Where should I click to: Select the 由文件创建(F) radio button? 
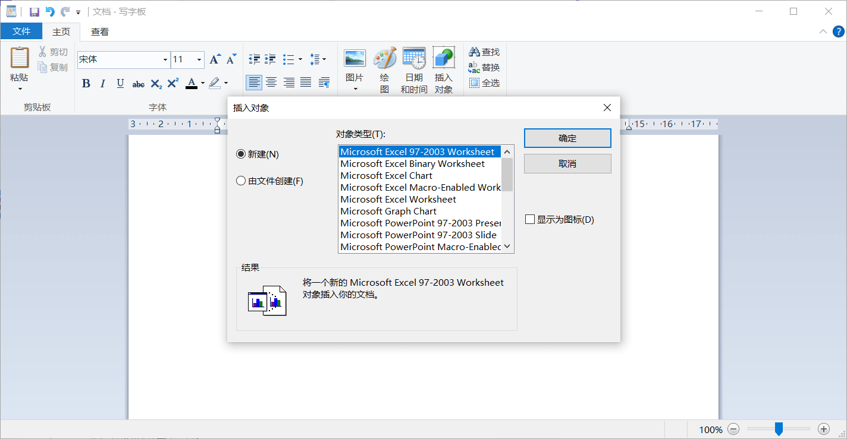coord(270,181)
